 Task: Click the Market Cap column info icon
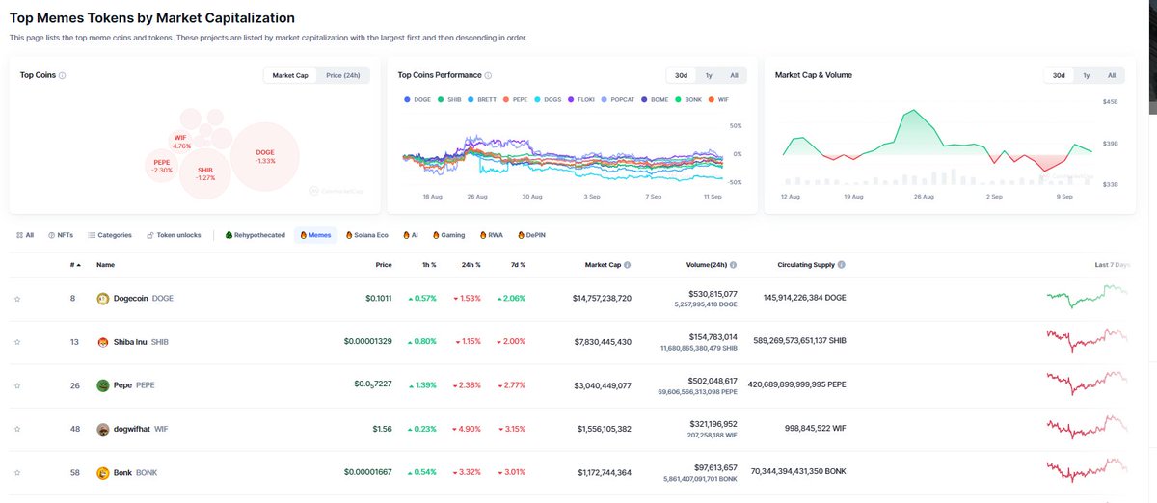coord(628,265)
